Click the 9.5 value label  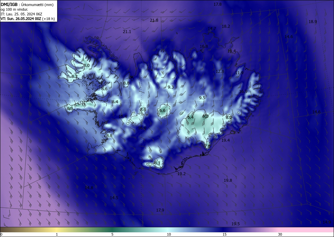tap(202, 98)
